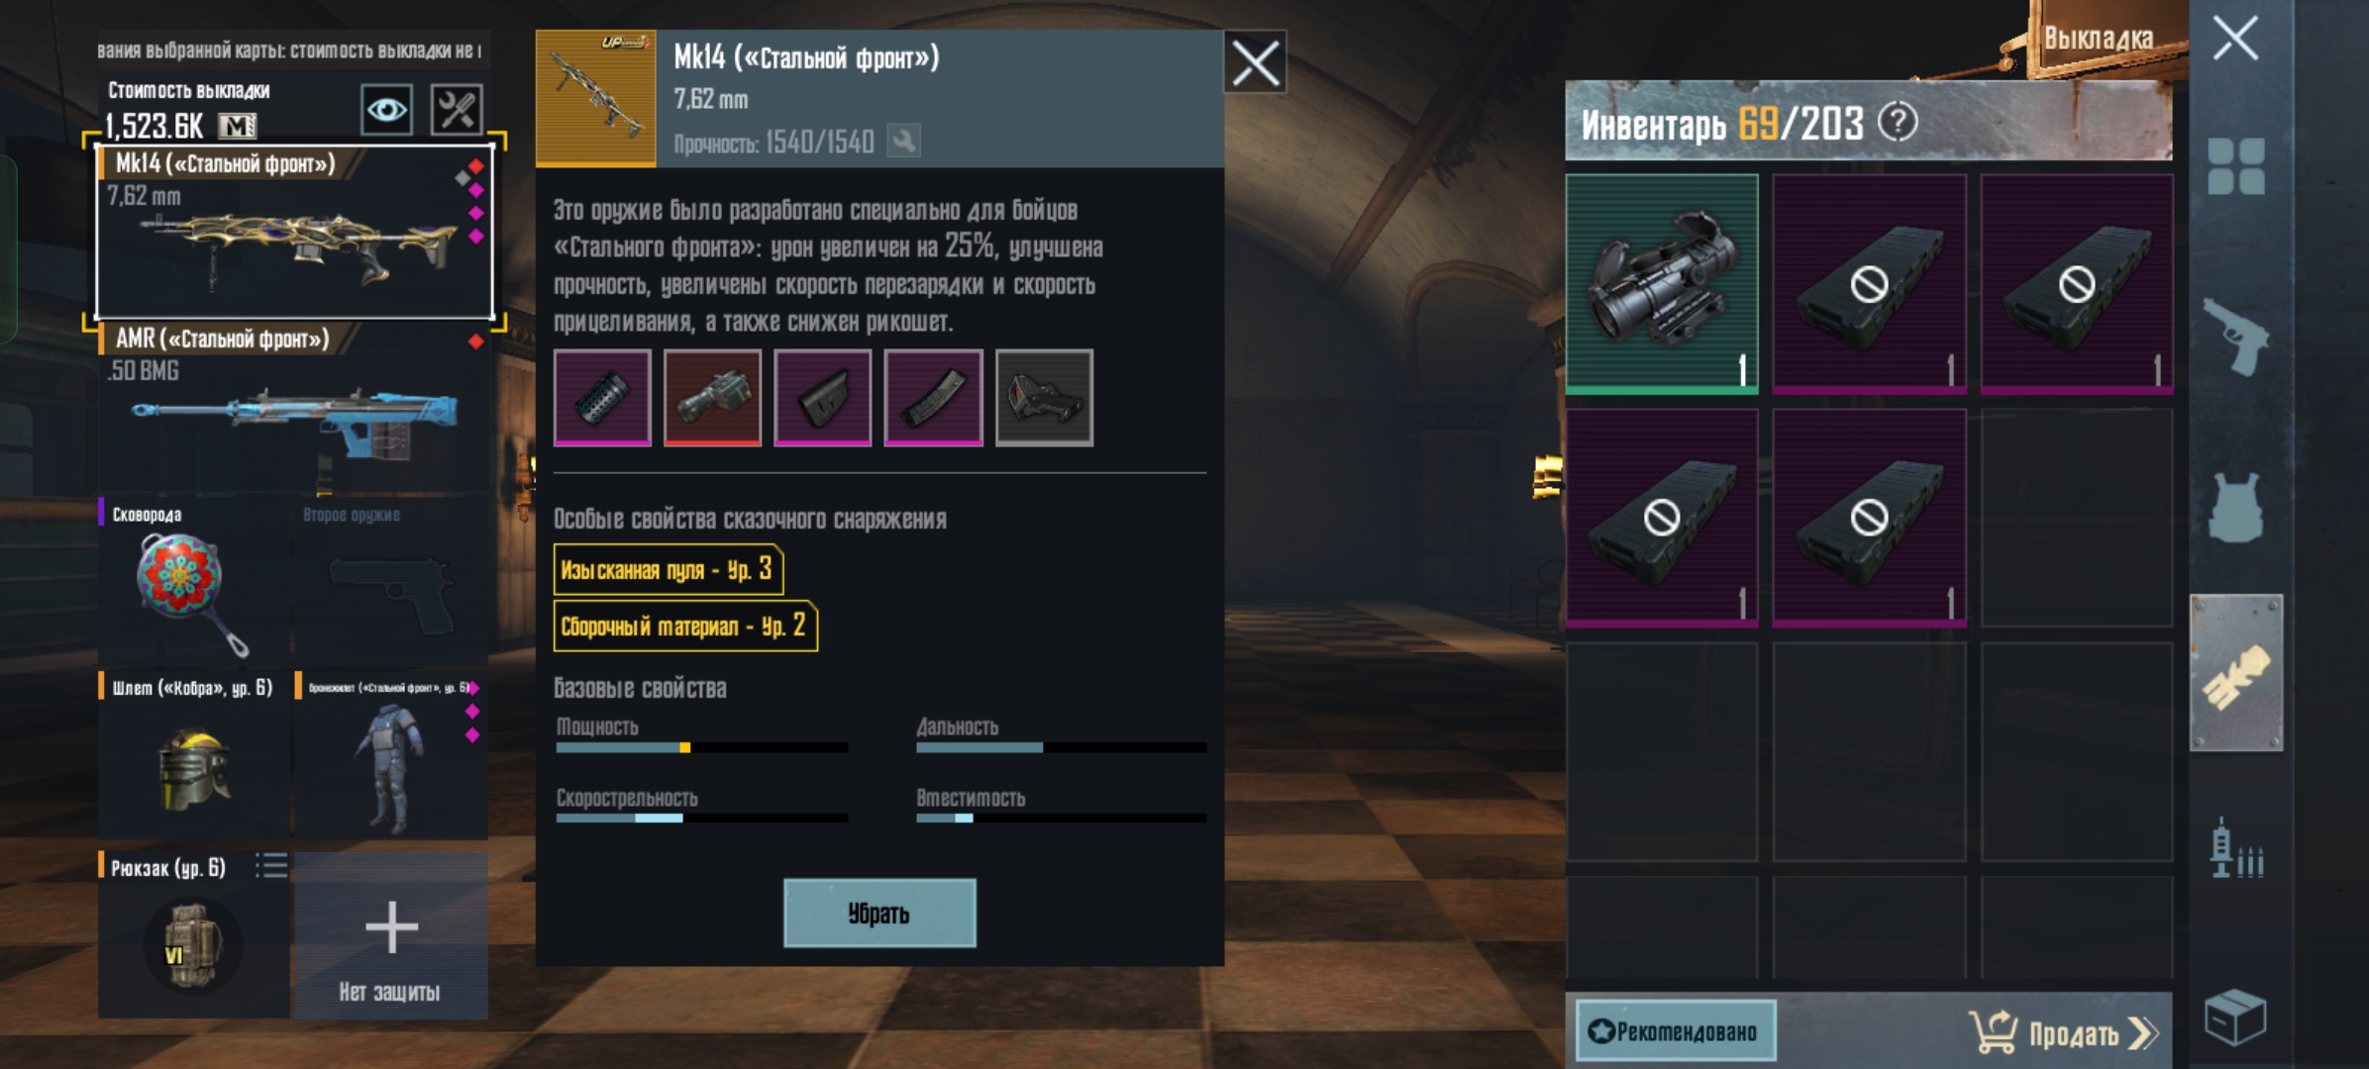The image size is (2369, 1069).
Task: Select the red-bordered scope attachment slot
Action: click(712, 398)
